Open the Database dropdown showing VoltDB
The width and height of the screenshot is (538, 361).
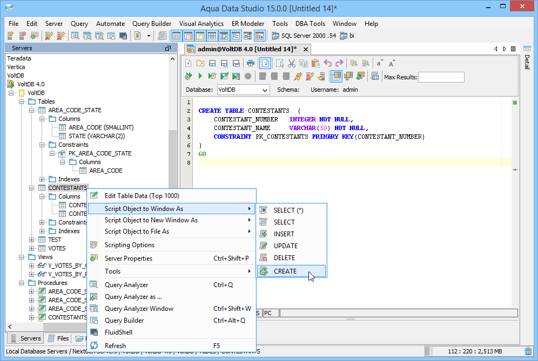pyautogui.click(x=243, y=90)
